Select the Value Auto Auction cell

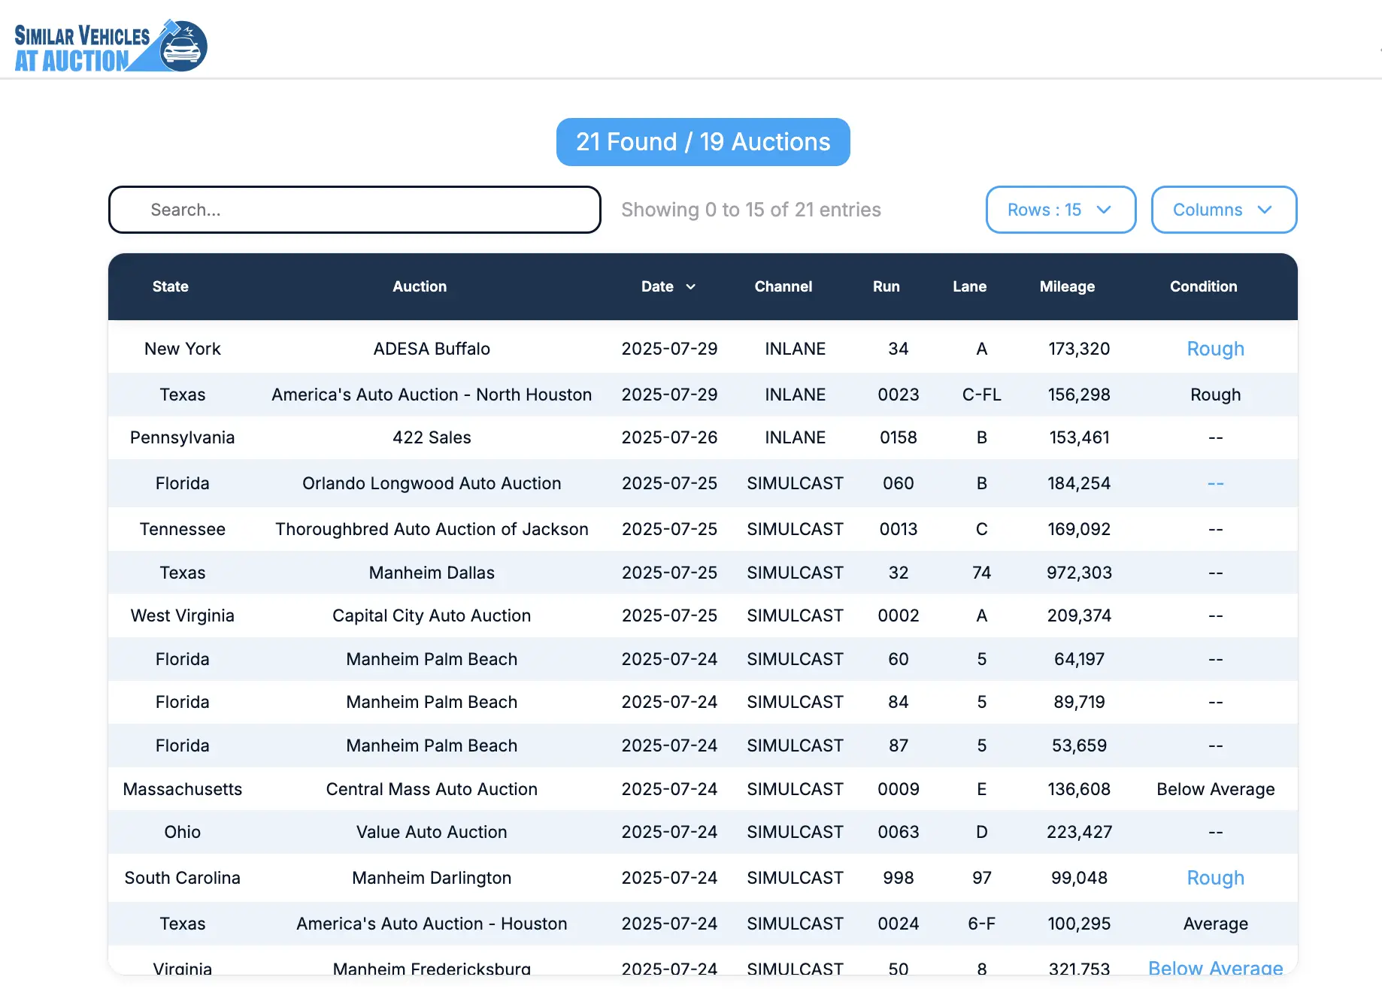tap(432, 832)
